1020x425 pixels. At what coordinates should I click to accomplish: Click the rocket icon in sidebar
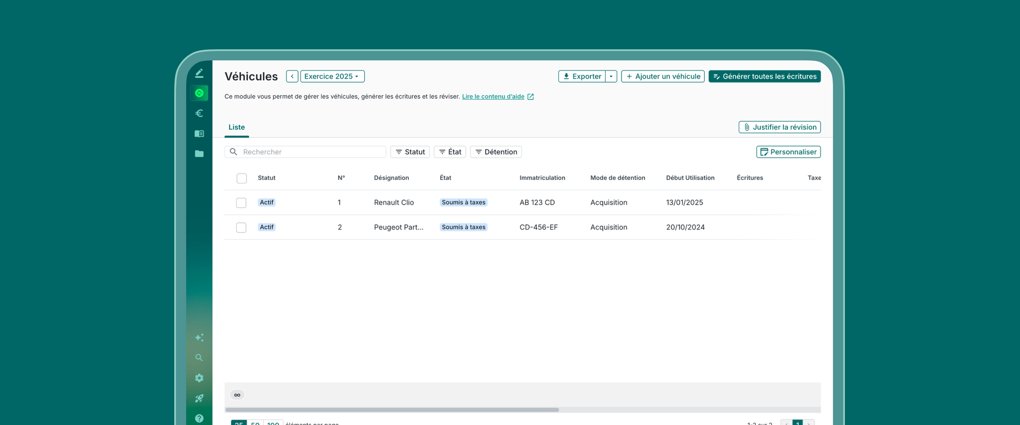(x=199, y=398)
